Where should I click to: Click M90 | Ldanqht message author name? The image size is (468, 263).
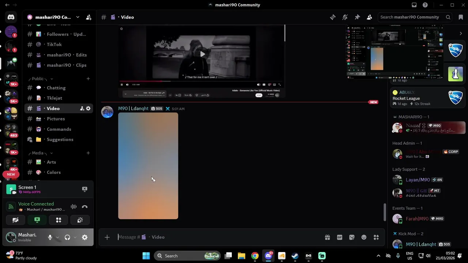click(133, 108)
